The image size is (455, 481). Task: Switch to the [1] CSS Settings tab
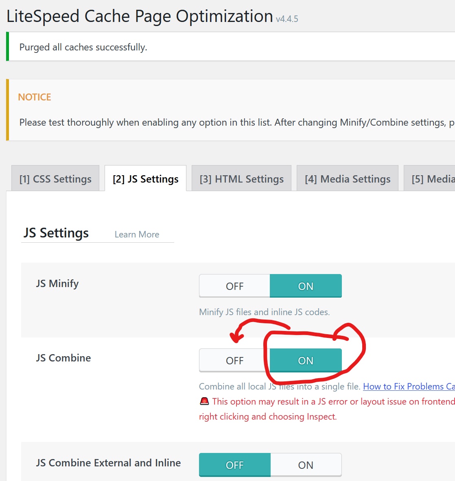click(x=55, y=178)
